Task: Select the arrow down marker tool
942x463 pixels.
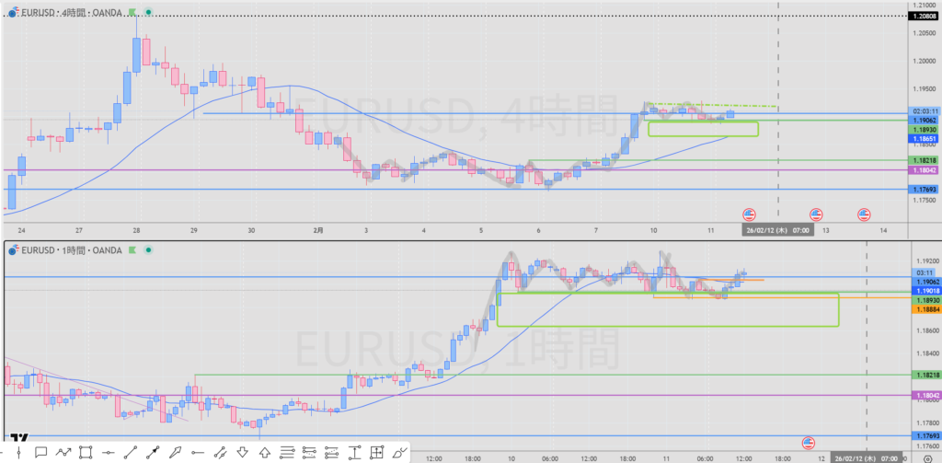Action: (242, 452)
